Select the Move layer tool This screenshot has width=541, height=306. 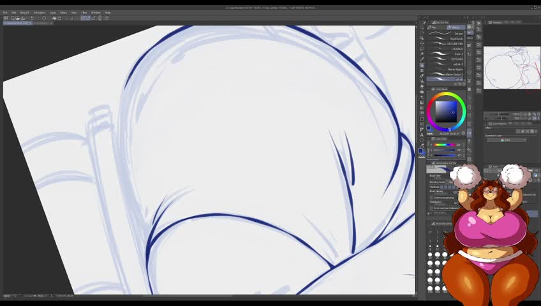(422, 43)
